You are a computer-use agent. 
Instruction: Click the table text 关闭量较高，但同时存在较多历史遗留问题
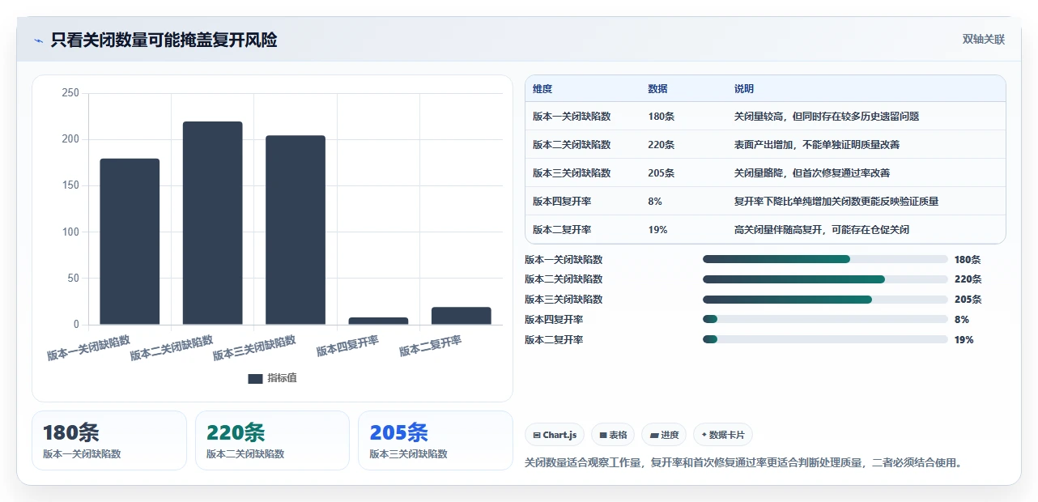coord(826,117)
